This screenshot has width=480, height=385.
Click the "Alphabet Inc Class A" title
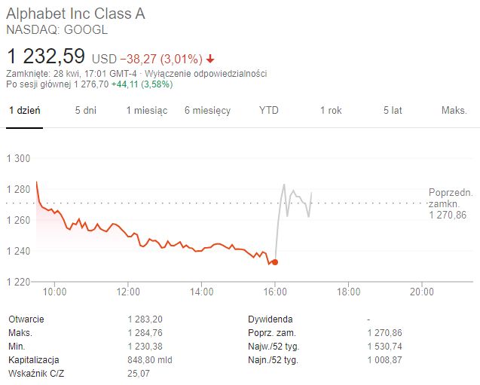[x=75, y=14]
